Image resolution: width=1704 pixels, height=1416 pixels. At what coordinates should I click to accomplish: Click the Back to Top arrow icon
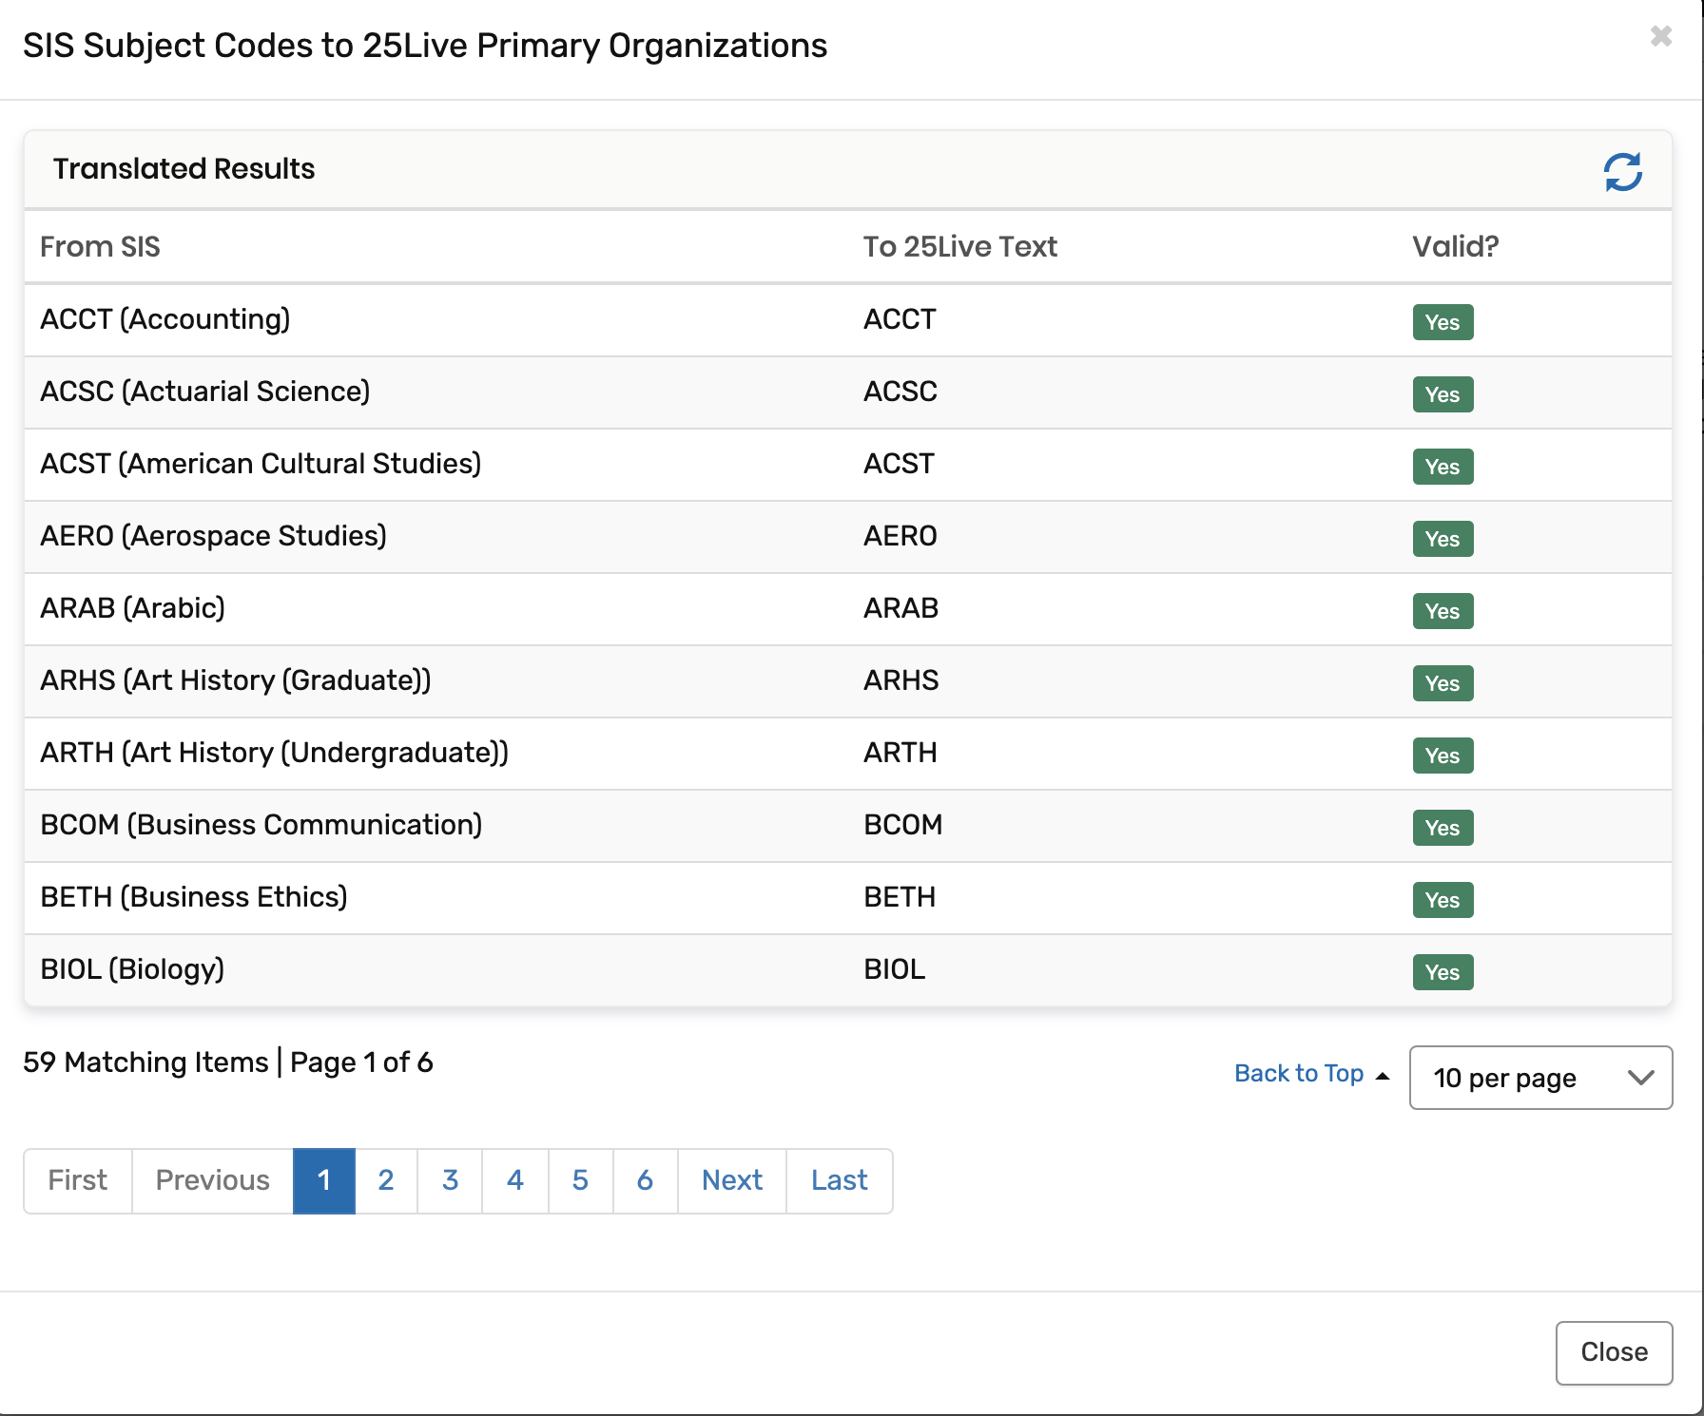pyautogui.click(x=1383, y=1076)
